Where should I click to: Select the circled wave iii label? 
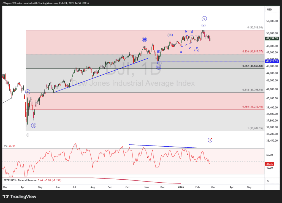click(144, 39)
